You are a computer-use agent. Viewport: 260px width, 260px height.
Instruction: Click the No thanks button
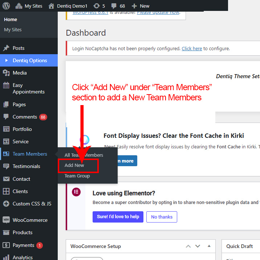point(162,217)
